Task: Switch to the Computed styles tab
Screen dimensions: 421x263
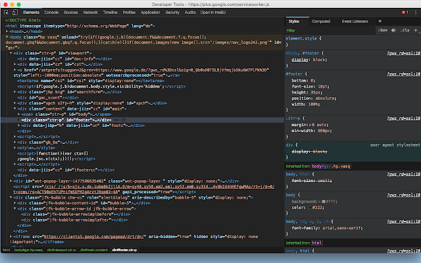Action: [321, 22]
